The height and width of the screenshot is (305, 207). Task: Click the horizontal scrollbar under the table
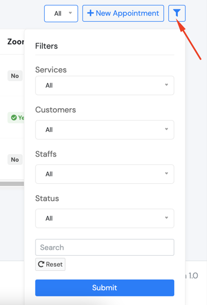pyautogui.click(x=12, y=184)
